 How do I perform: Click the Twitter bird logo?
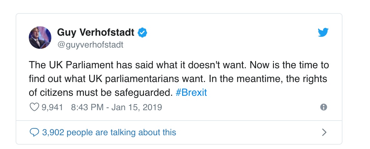tap(323, 33)
